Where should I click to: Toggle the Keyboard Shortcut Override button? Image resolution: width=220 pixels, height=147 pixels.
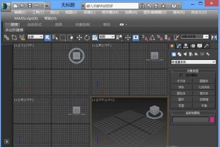(x=136, y=37)
